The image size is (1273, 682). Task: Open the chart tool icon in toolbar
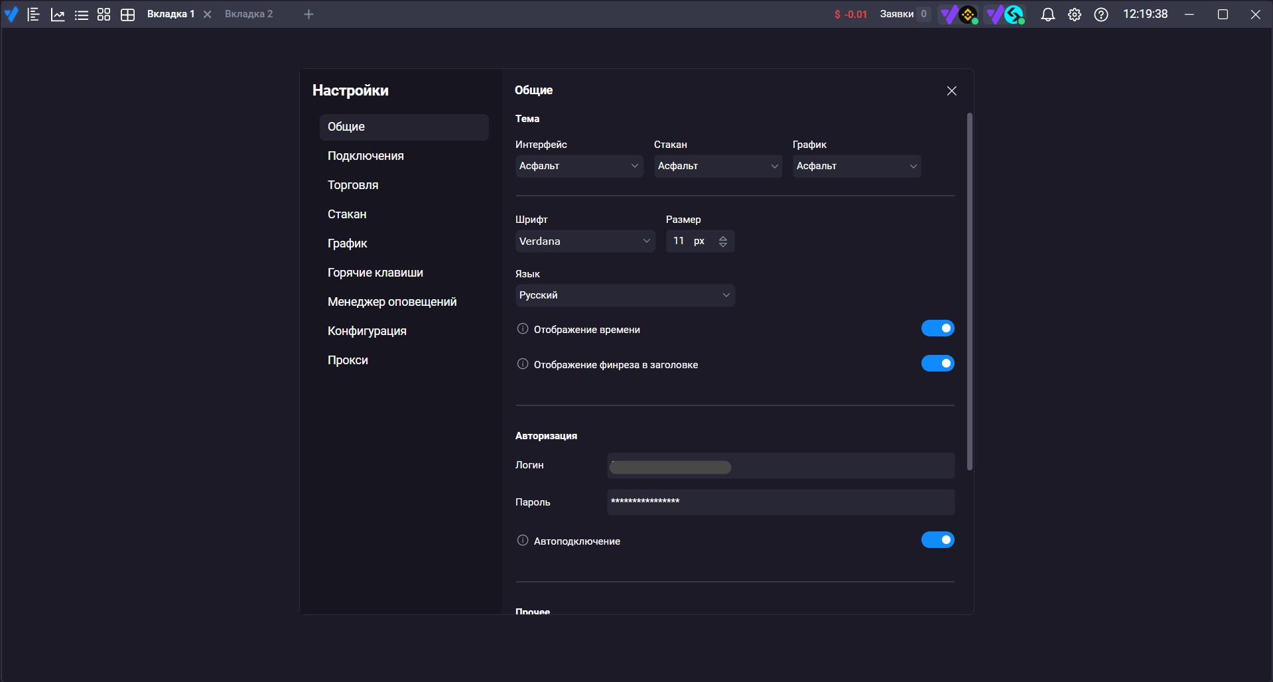58,14
